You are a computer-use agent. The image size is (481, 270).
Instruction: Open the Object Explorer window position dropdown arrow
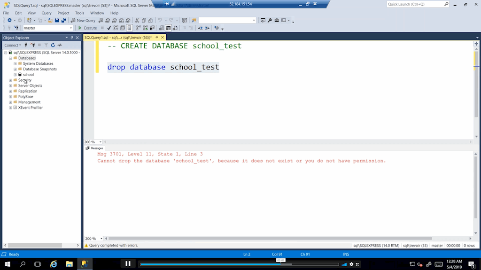click(67, 38)
